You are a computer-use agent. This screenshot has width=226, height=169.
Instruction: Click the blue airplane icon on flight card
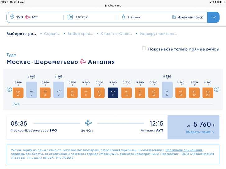click(89, 123)
